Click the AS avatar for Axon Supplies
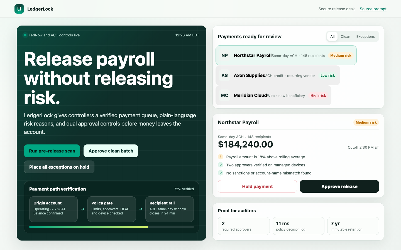The height and width of the screenshot is (250, 401). pos(225,75)
